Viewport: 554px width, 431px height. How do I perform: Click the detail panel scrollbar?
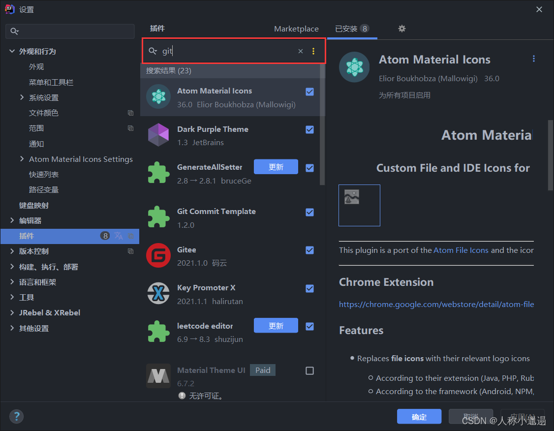pyautogui.click(x=550, y=155)
